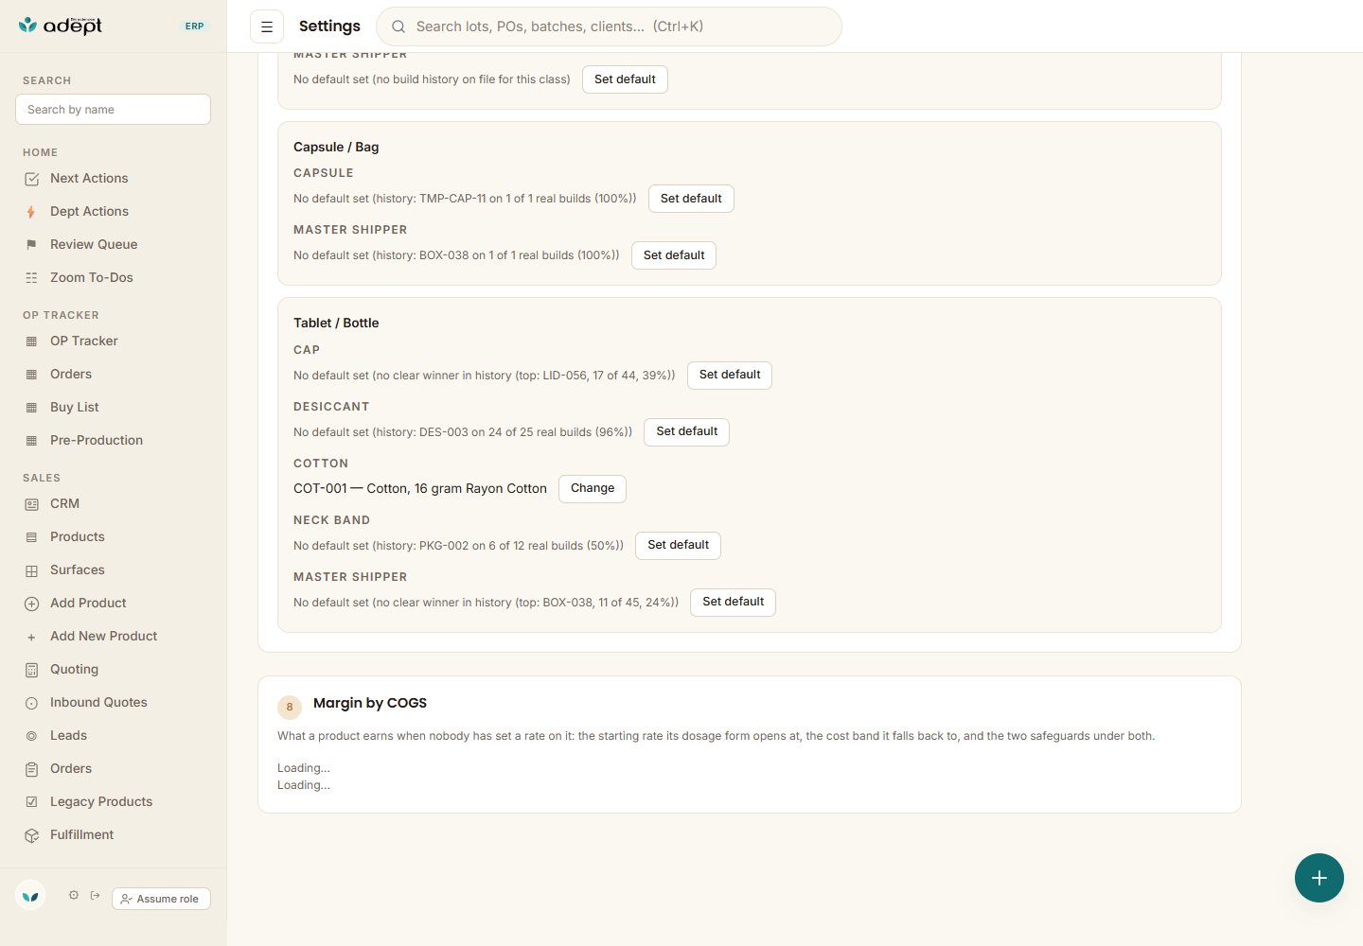Click the Review Queue flag icon
This screenshot has height=946, width=1363.
click(x=31, y=245)
